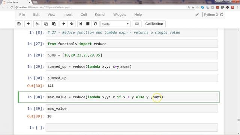Open the Widgets menu
240x135 pixels.
120,15
